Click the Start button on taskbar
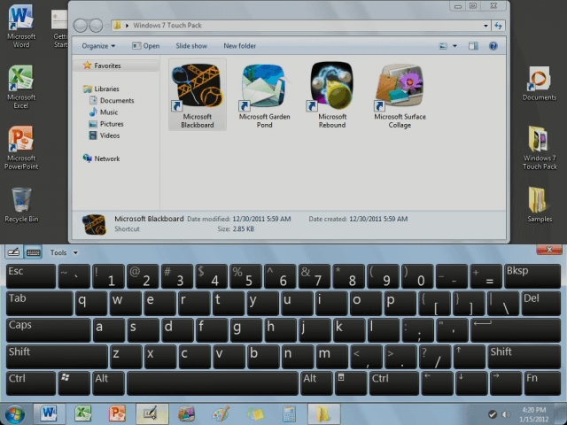This screenshot has width=567, height=425. tap(15, 414)
